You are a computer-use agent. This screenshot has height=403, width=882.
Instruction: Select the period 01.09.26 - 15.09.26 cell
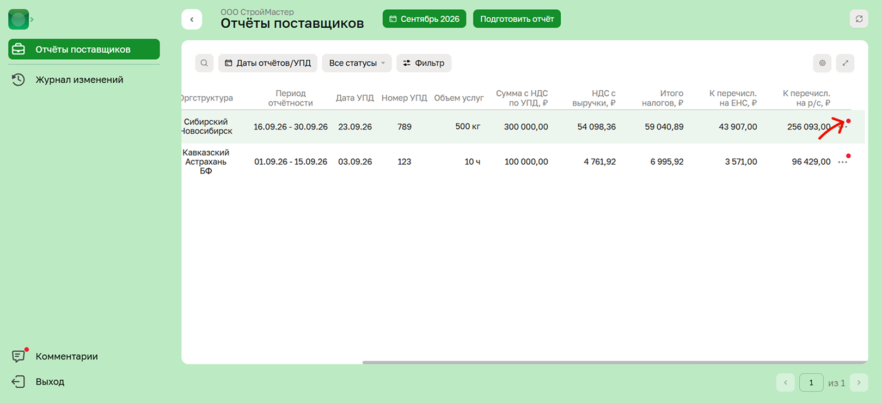[291, 162]
